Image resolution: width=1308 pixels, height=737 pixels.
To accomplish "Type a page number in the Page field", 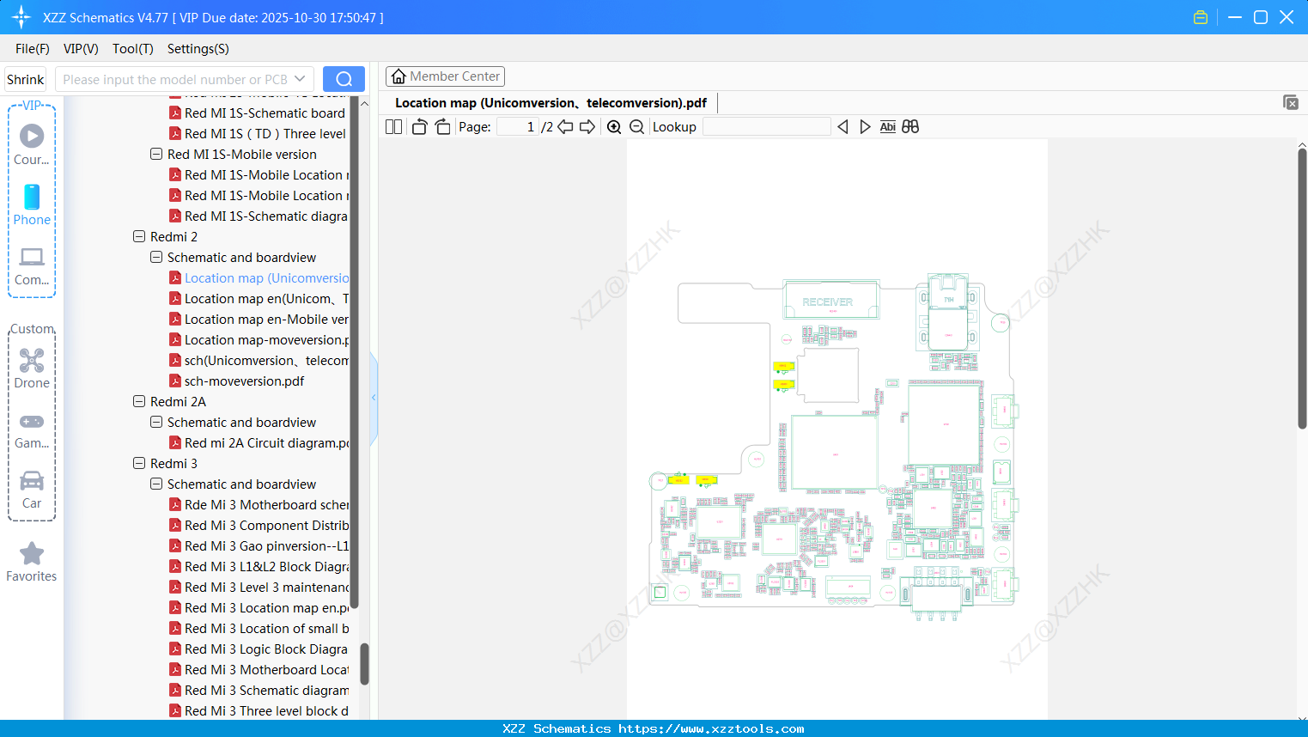I will 516,126.
